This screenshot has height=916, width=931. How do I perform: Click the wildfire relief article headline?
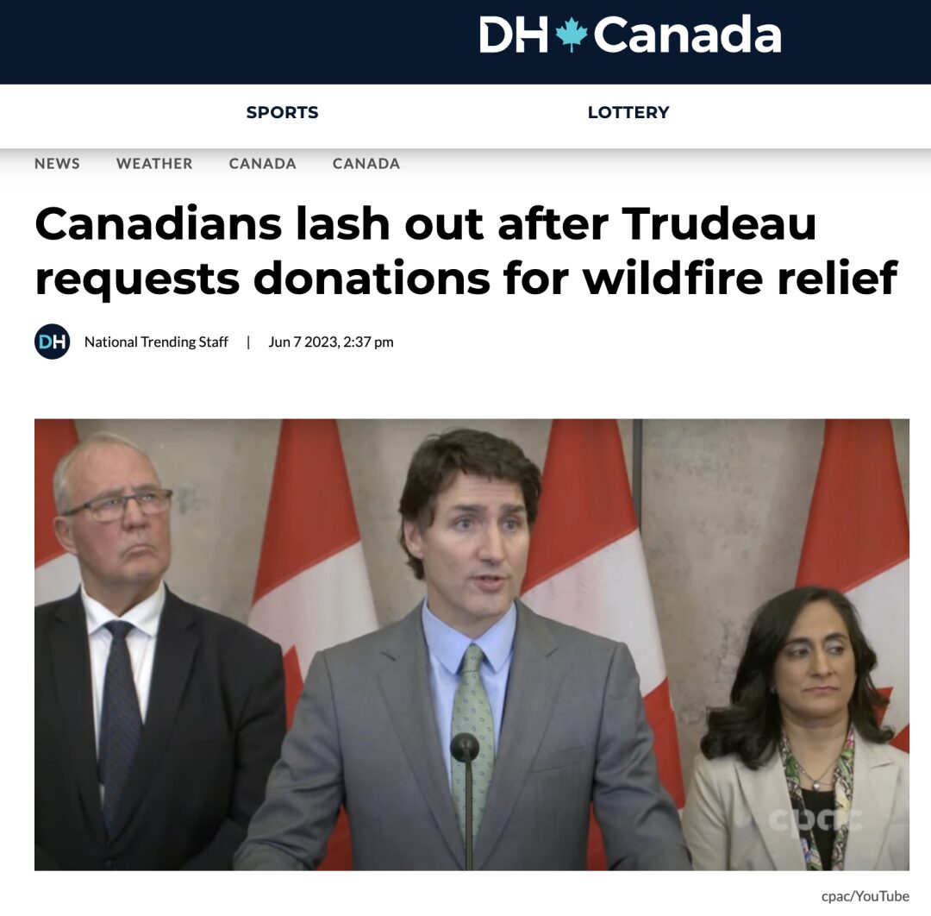pyautogui.click(x=466, y=250)
